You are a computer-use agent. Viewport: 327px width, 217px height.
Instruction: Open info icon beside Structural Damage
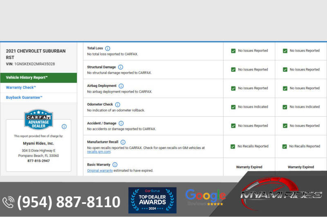point(121,67)
